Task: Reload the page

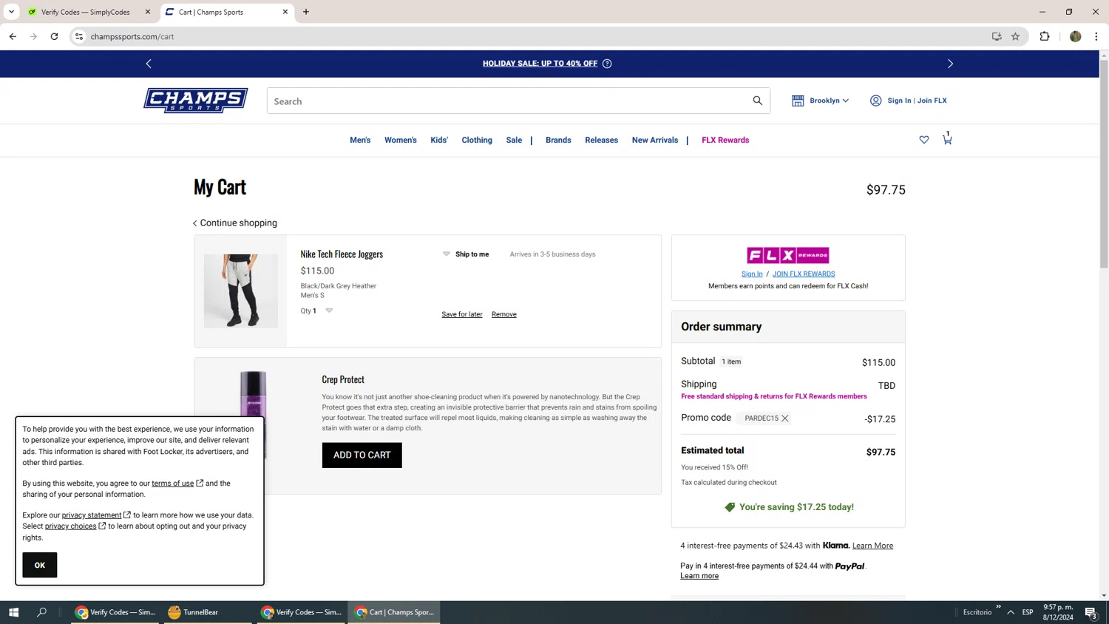Action: click(x=54, y=36)
